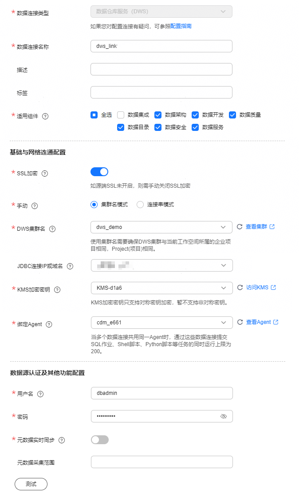This screenshot has width=299, height=493.
Task: Click help icon beside 手动 label
Action: [x=35, y=206]
